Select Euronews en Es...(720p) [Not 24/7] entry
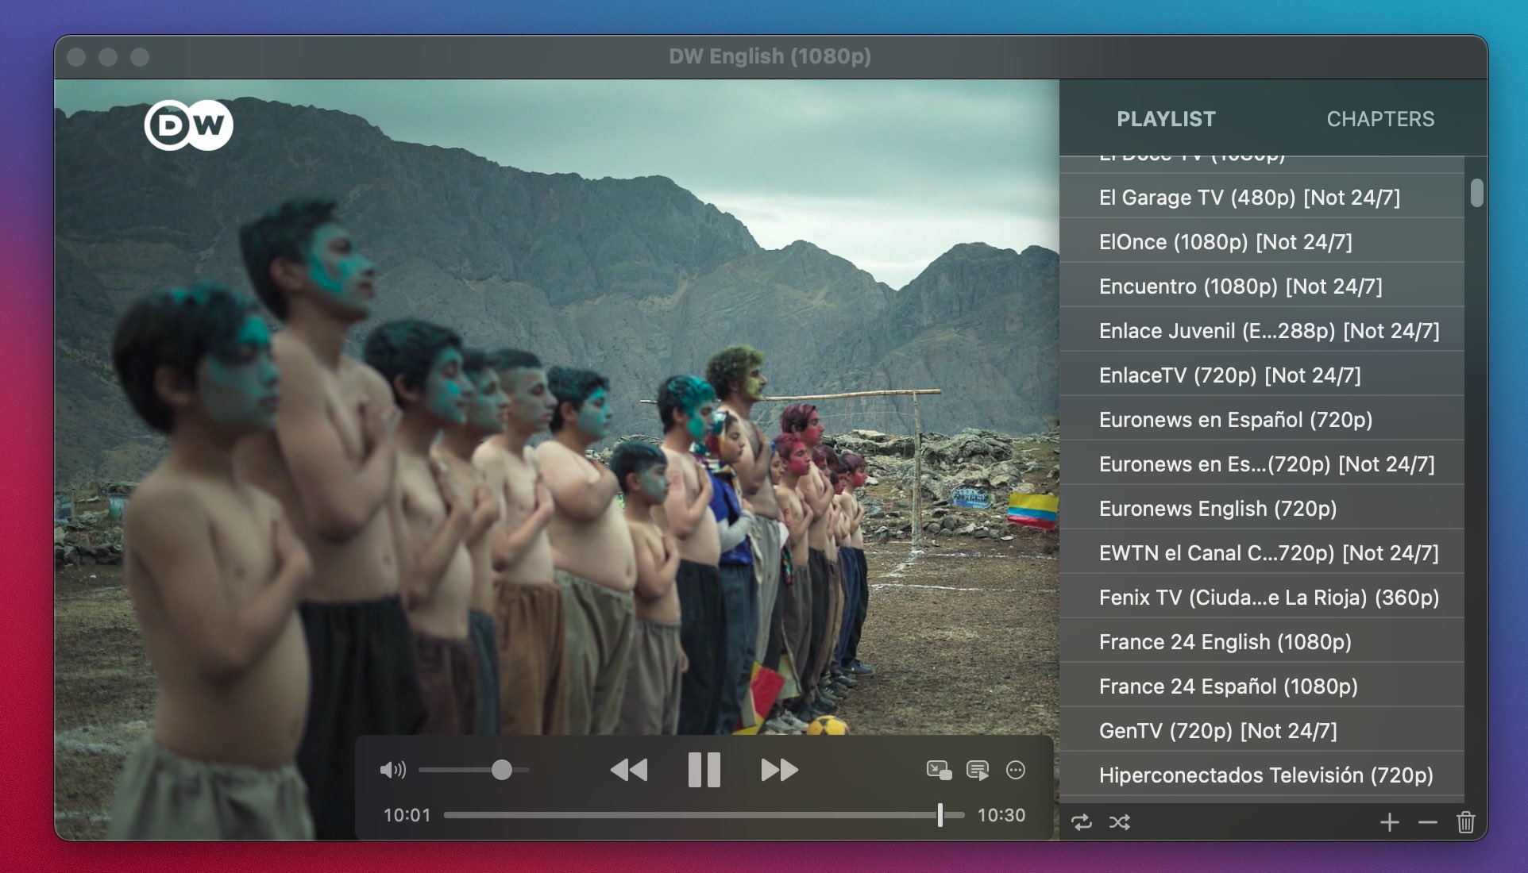 pyautogui.click(x=1262, y=463)
